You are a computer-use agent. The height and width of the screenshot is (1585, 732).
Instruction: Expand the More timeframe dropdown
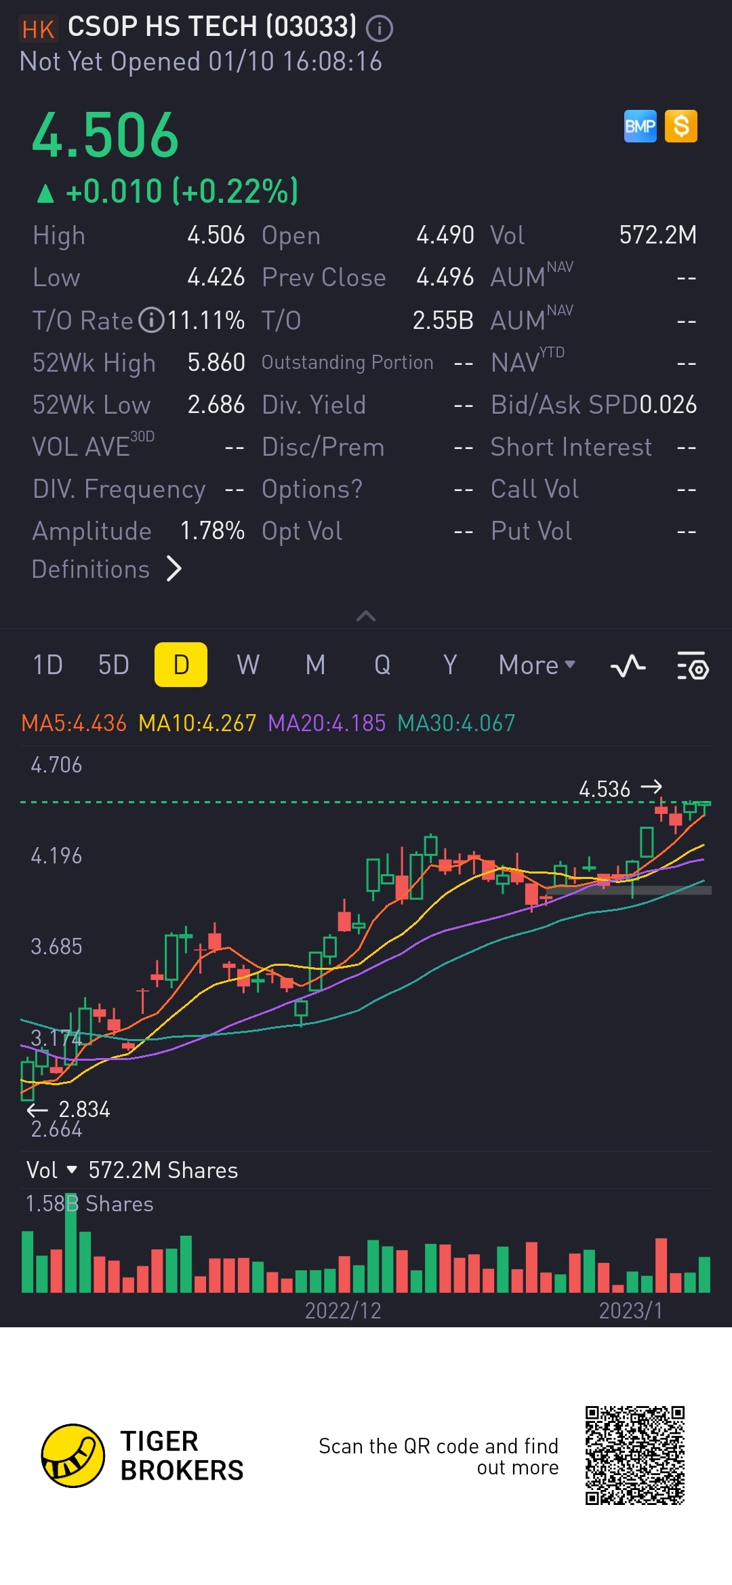[537, 665]
